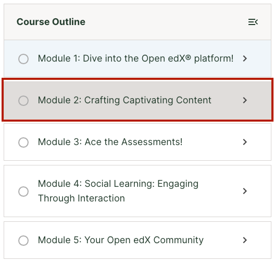
Task: Open Module 5: Your Open edX Community title
Action: pyautogui.click(x=120, y=240)
